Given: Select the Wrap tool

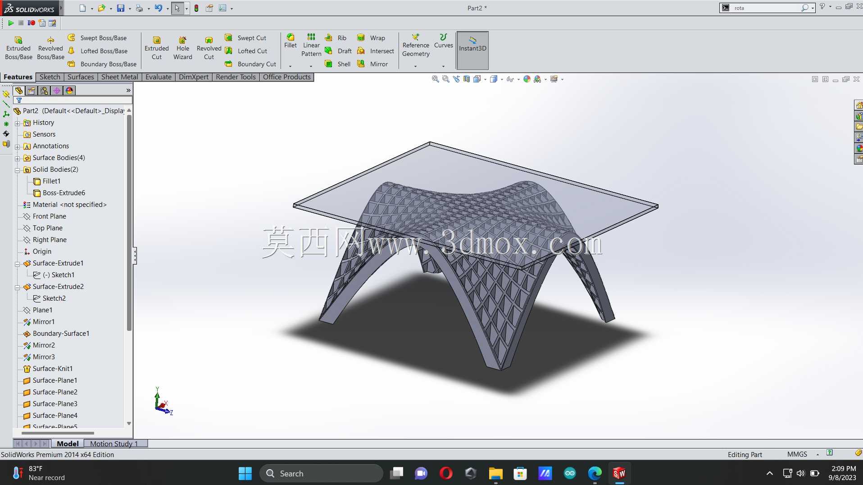Looking at the screenshot, I should tap(371, 38).
